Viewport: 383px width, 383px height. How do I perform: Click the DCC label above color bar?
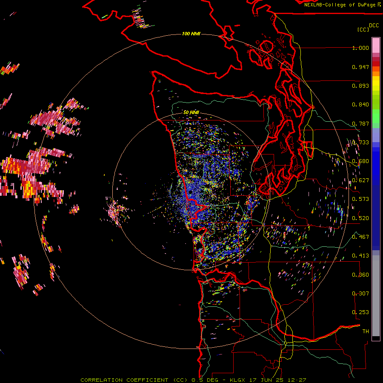374,26
